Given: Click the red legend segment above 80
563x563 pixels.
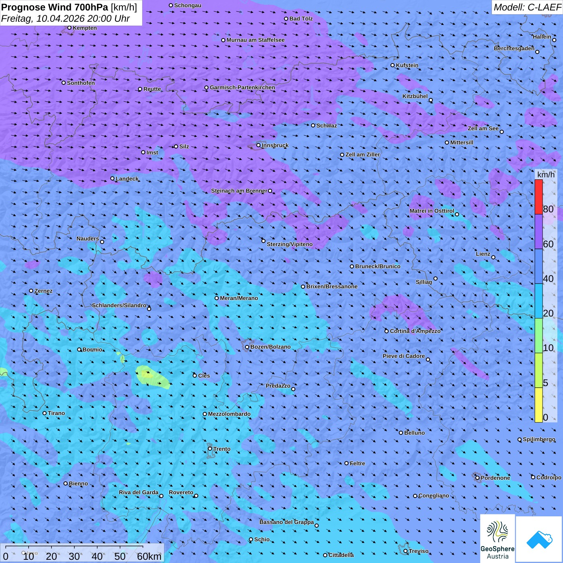Looking at the screenshot, I should pyautogui.click(x=538, y=197).
